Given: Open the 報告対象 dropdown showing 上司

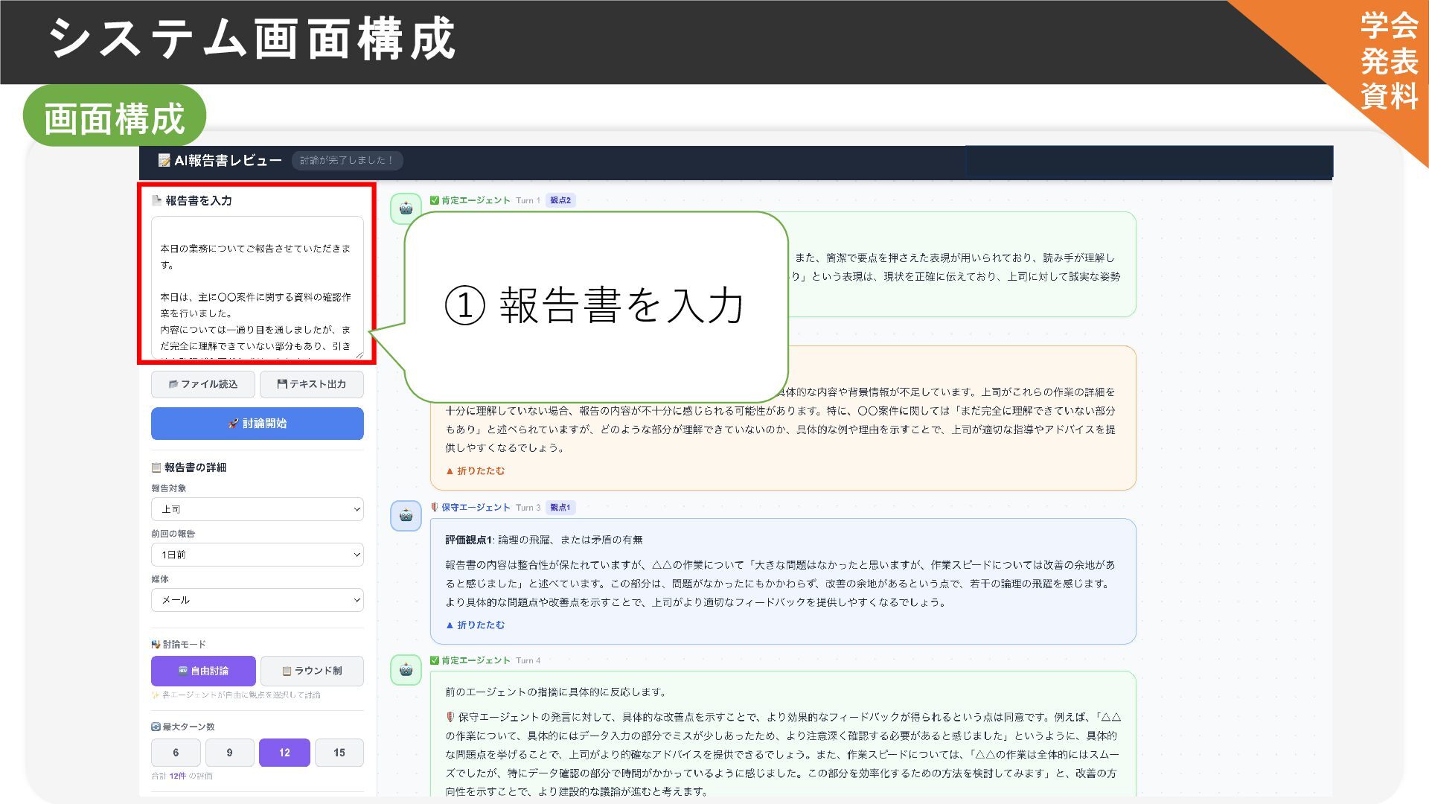Looking at the screenshot, I should click(x=257, y=509).
